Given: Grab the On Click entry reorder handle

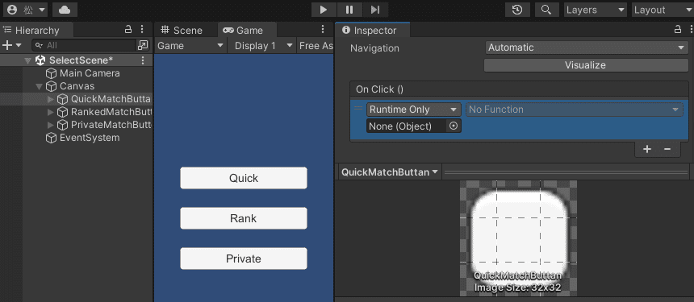Looking at the screenshot, I should (x=358, y=108).
